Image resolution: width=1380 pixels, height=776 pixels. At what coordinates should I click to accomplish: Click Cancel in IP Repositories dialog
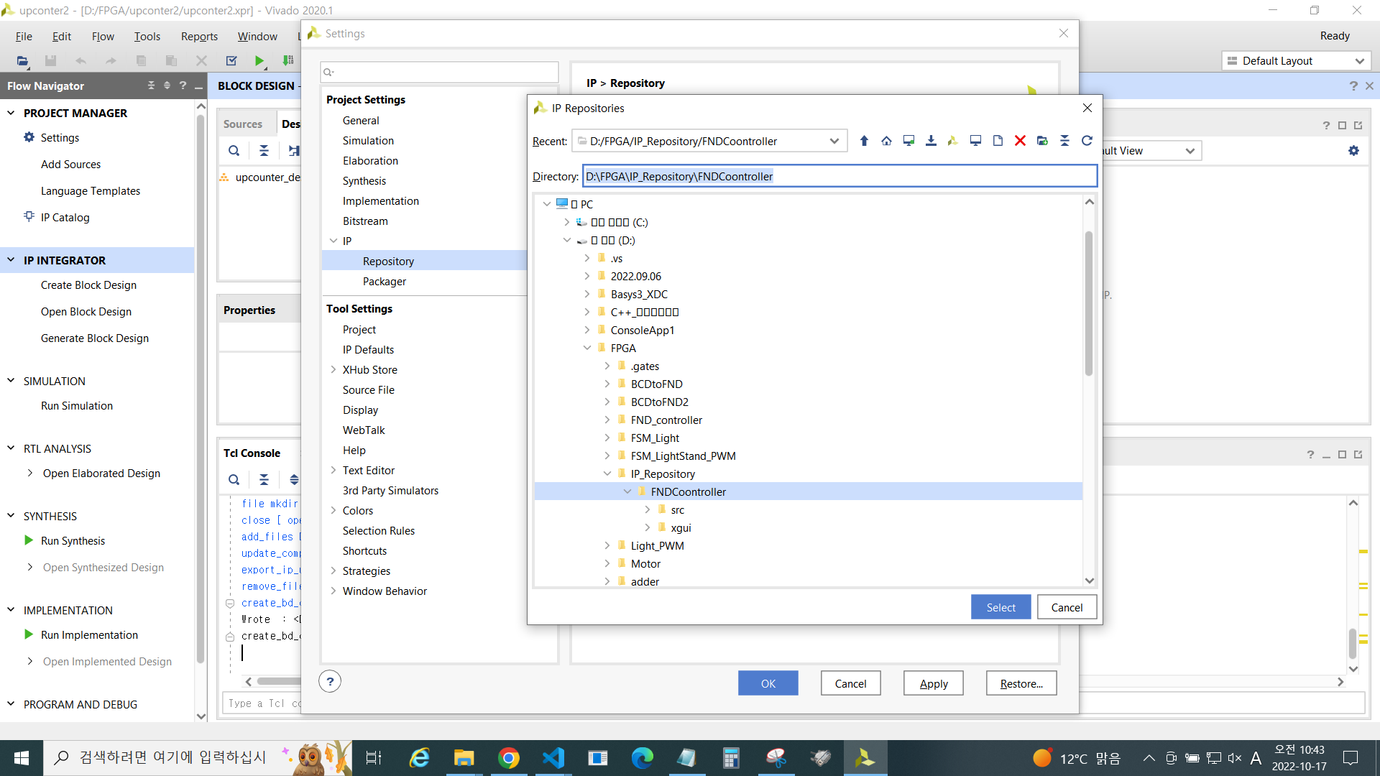[1067, 607]
